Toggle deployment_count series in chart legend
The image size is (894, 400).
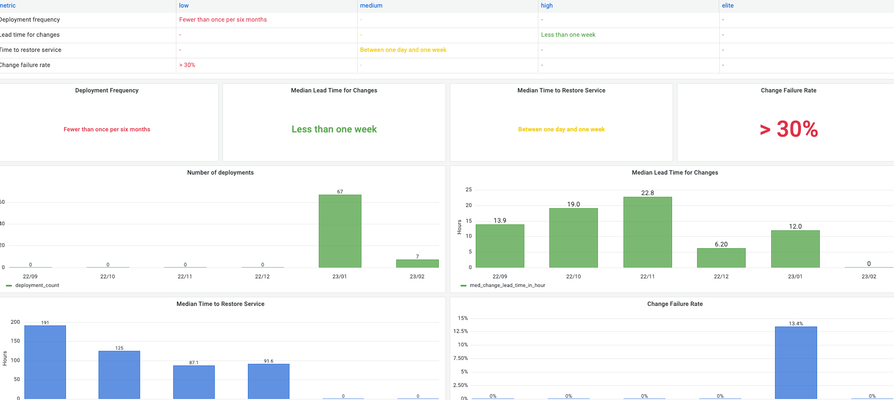(x=37, y=285)
